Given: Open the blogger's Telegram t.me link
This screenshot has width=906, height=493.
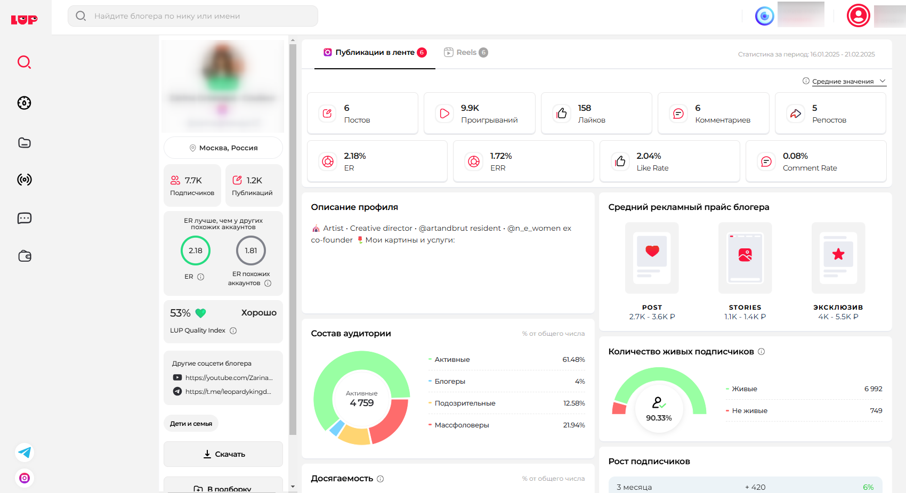Looking at the screenshot, I should click(228, 392).
